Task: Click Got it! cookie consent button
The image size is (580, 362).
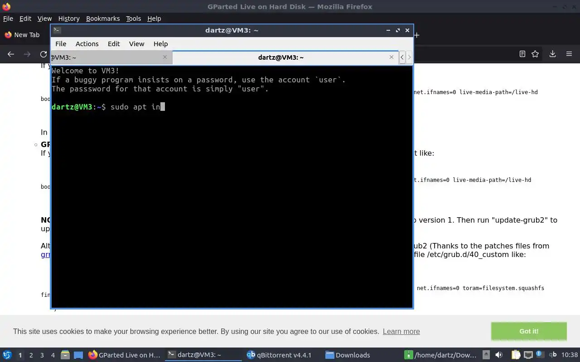Action: [x=529, y=331]
